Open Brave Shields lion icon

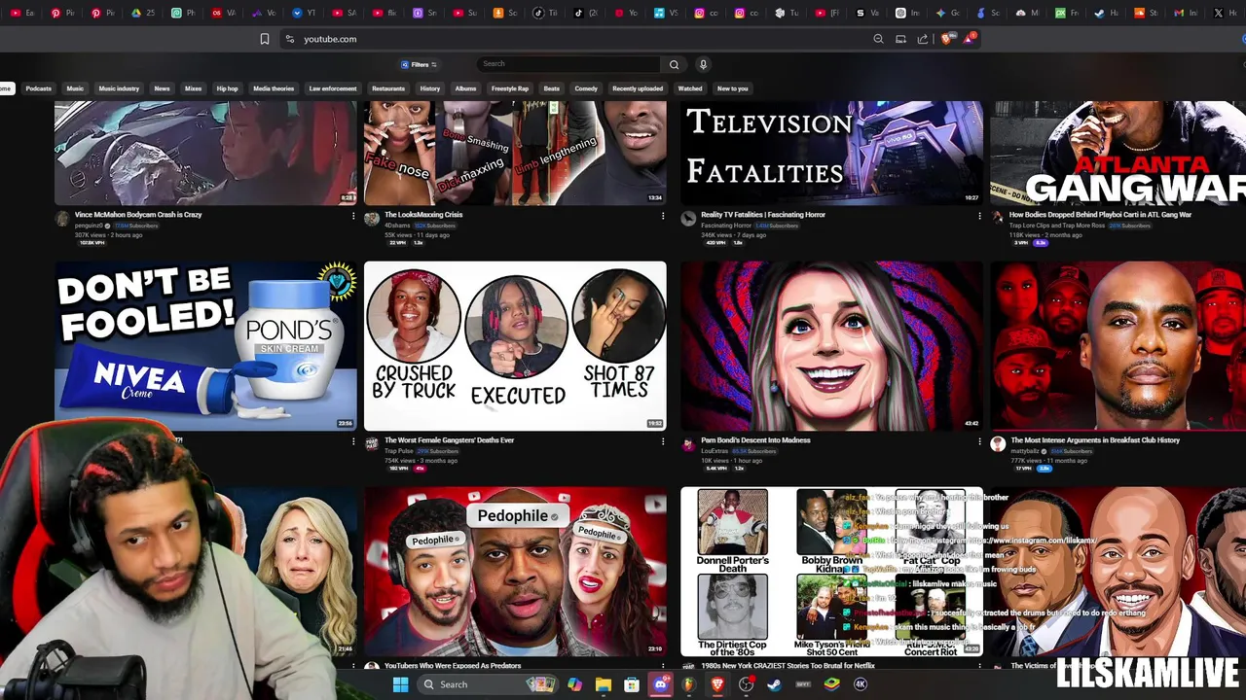point(946,39)
